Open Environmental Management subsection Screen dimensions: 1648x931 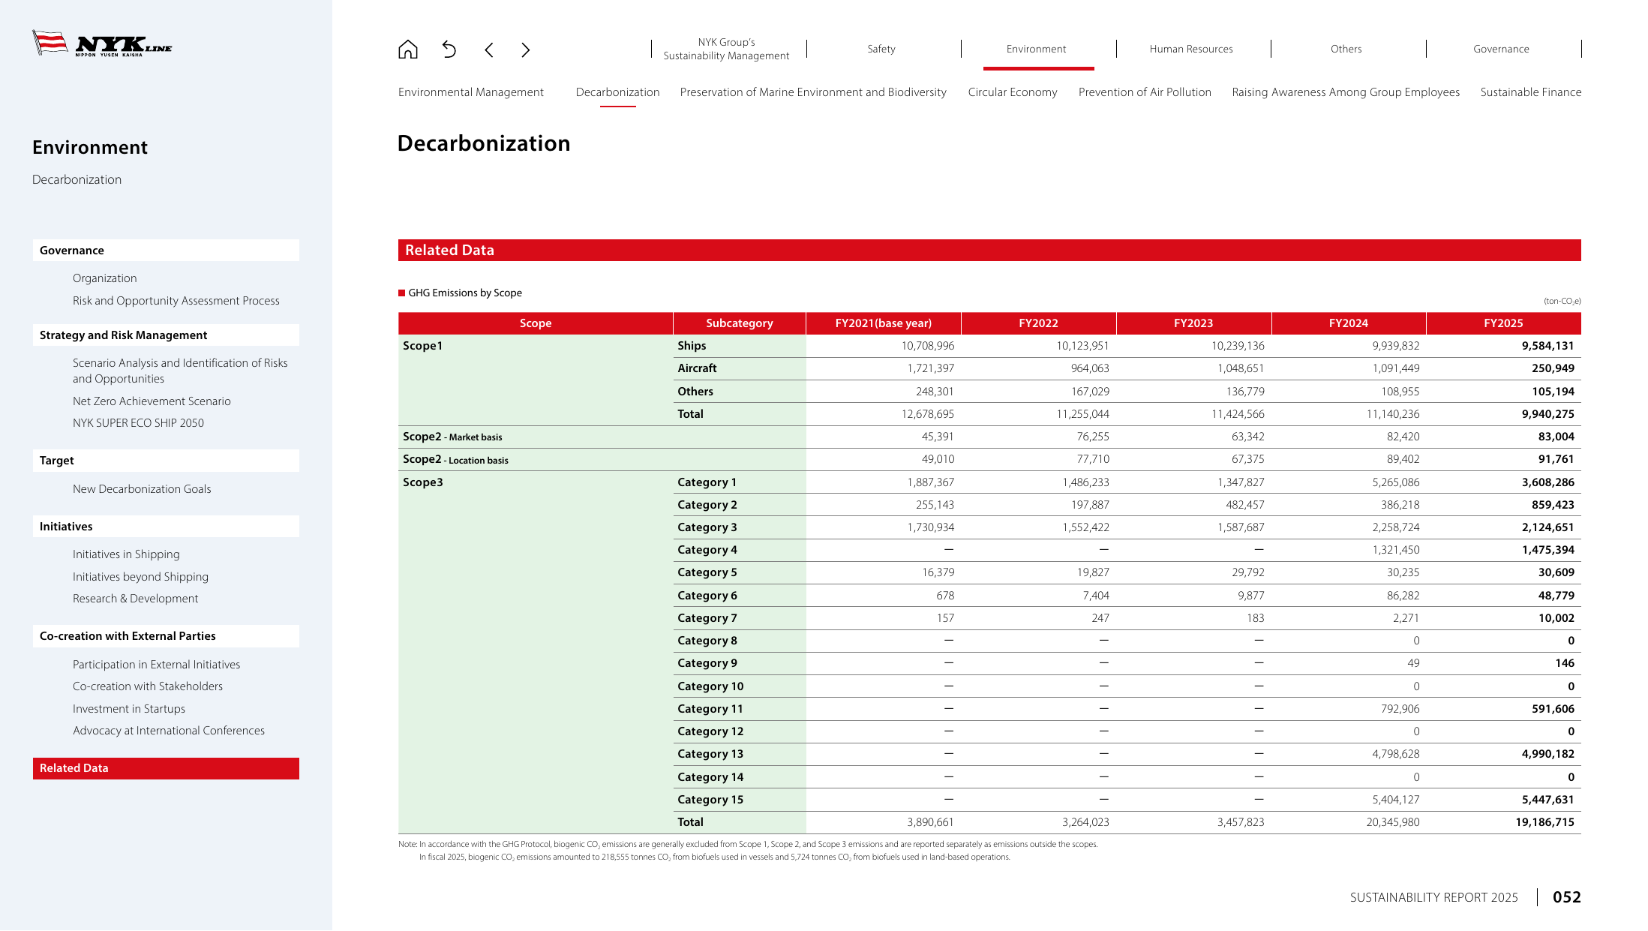coord(471,92)
